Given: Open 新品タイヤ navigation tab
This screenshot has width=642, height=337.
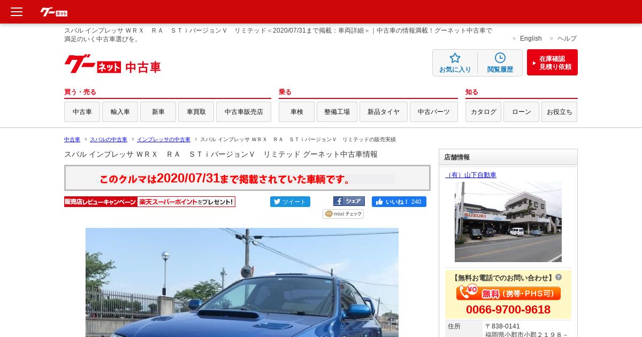Looking at the screenshot, I should pyautogui.click(x=383, y=112).
